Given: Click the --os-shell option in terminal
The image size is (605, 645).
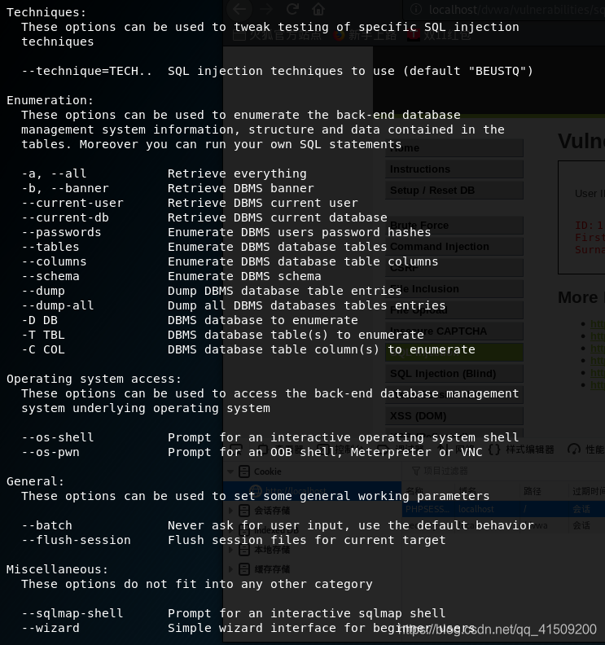Looking at the screenshot, I should 58,437.
